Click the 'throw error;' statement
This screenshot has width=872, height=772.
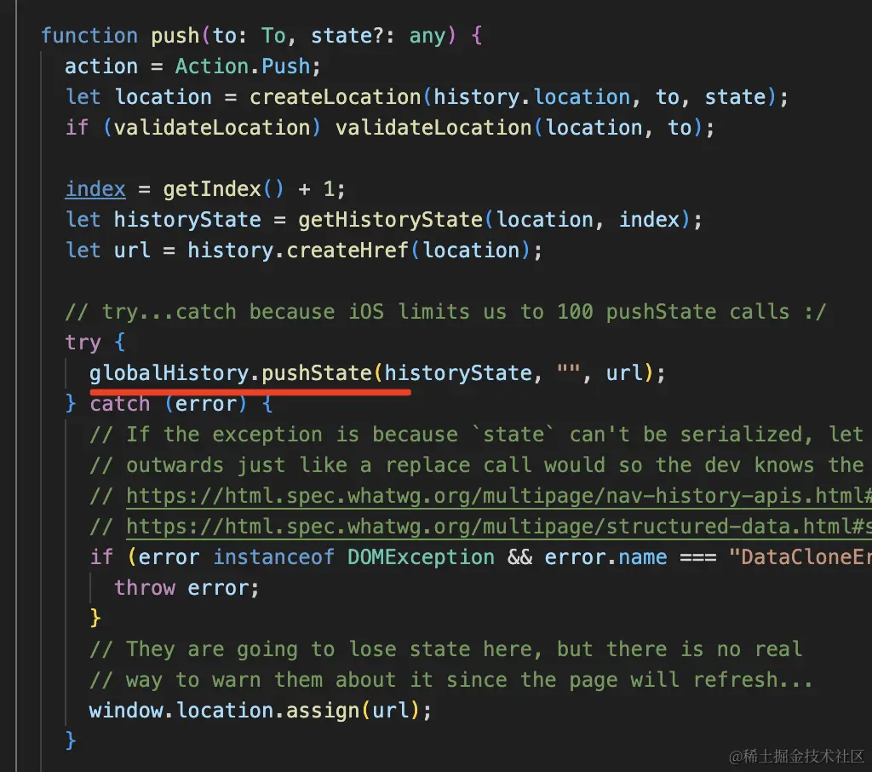coord(186,588)
